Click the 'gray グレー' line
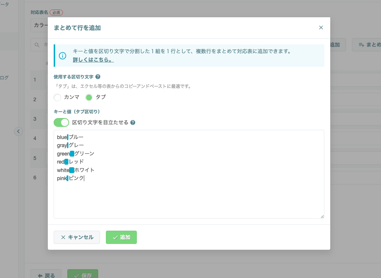This screenshot has width=381, height=278. click(71, 145)
